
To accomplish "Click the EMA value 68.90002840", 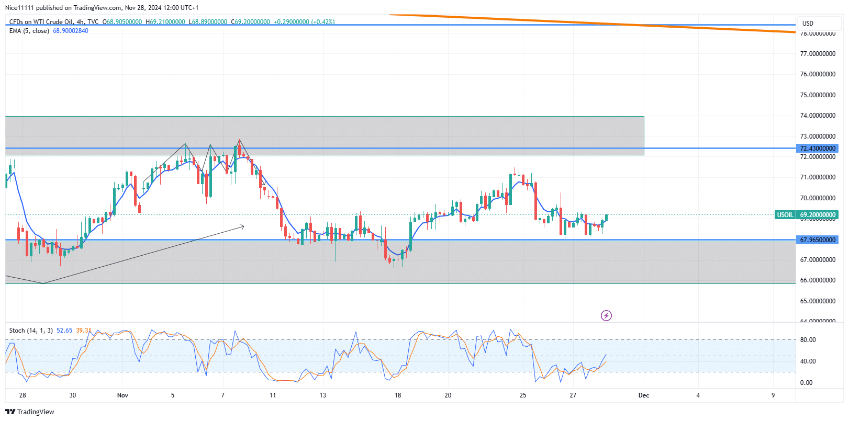I will tap(71, 31).
